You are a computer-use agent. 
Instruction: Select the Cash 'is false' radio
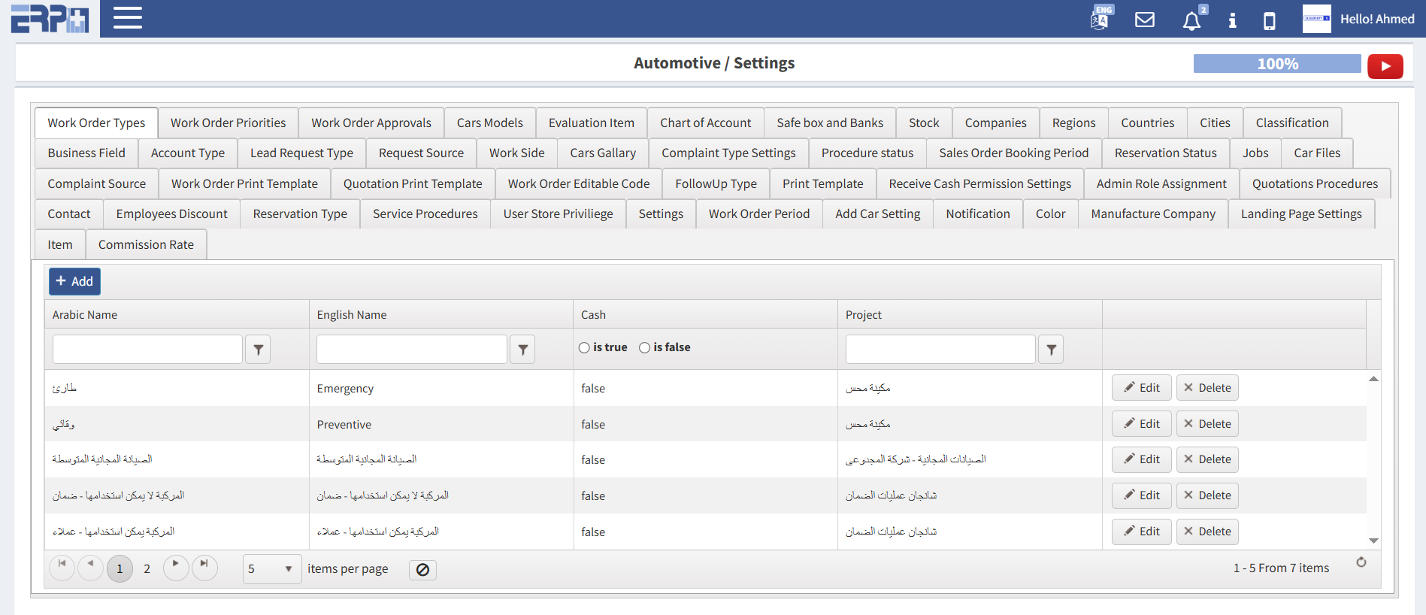click(x=644, y=347)
